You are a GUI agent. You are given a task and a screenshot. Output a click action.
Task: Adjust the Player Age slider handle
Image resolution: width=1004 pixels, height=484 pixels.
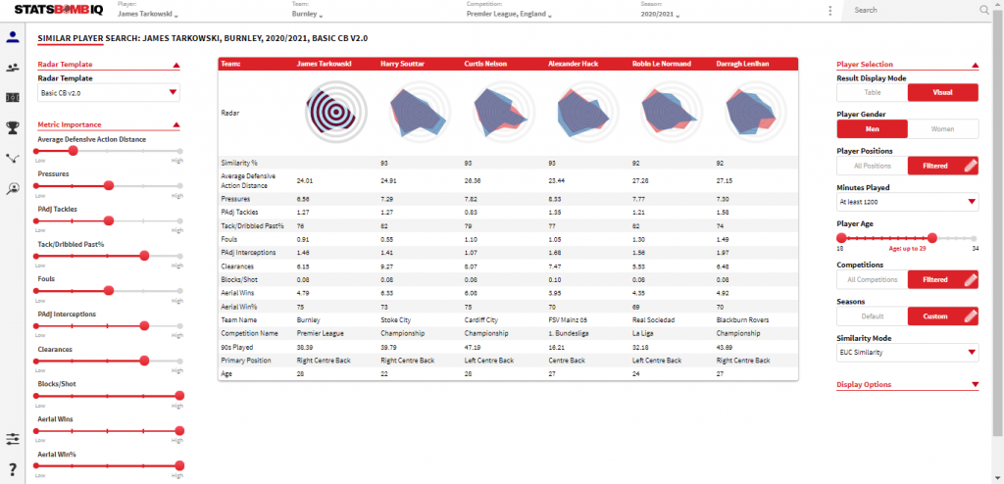click(932, 238)
